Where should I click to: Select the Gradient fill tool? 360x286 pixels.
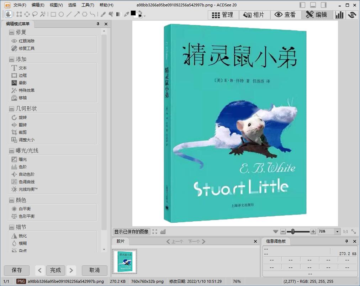(x=118, y=14)
